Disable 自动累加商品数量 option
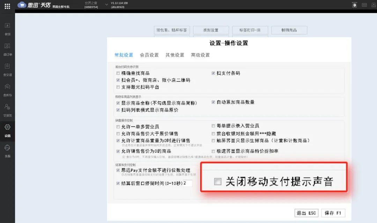The width and height of the screenshot is (377, 223). click(213, 102)
